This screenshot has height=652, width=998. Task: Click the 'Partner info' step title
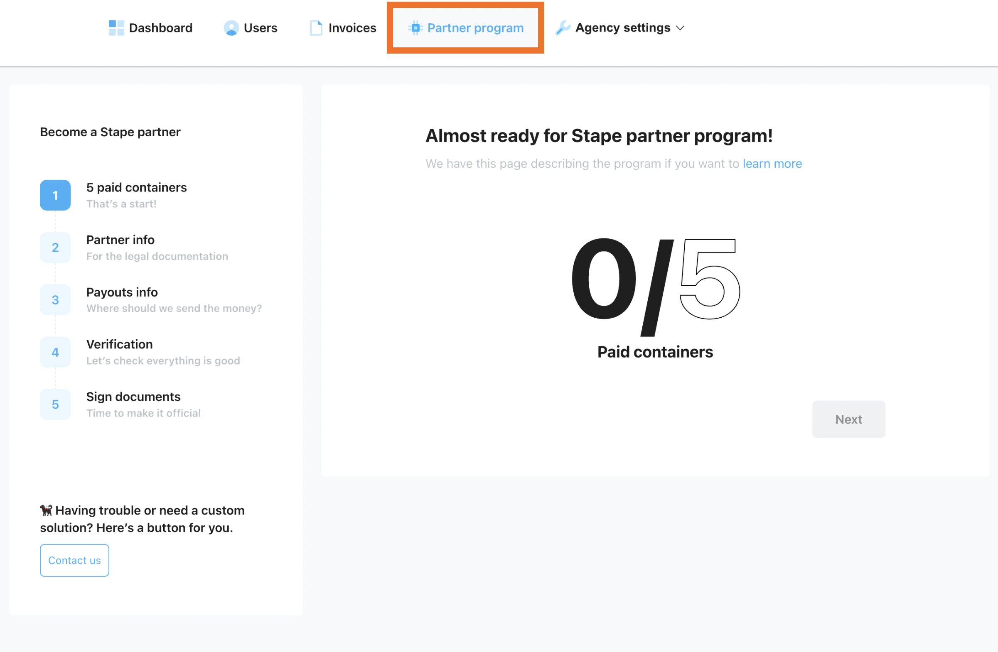click(120, 240)
